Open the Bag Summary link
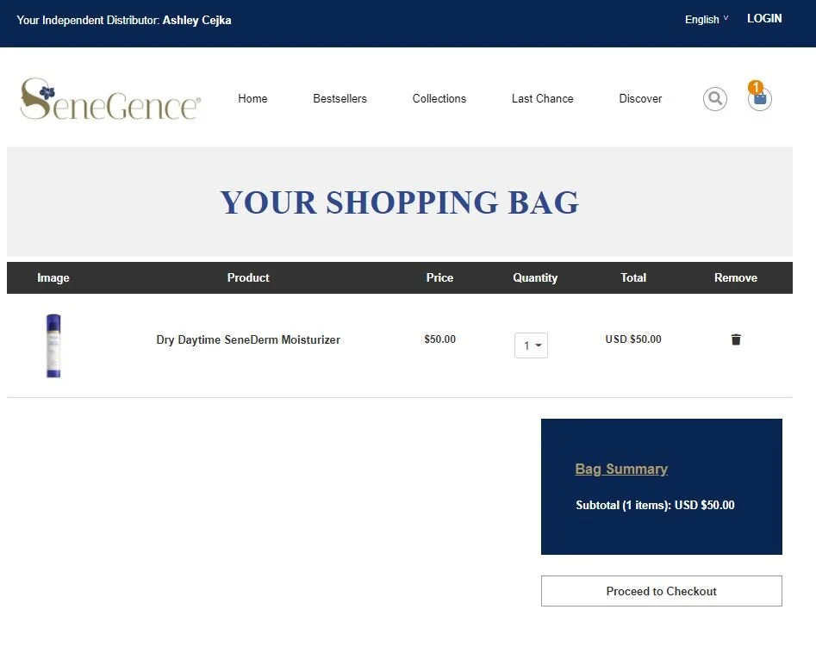This screenshot has height=647, width=816. [x=621, y=469]
